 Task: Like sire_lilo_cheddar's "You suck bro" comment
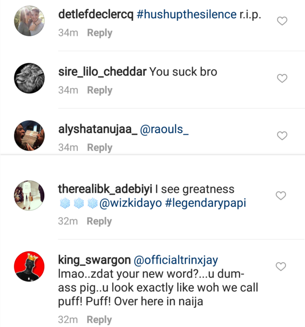pos(282,78)
